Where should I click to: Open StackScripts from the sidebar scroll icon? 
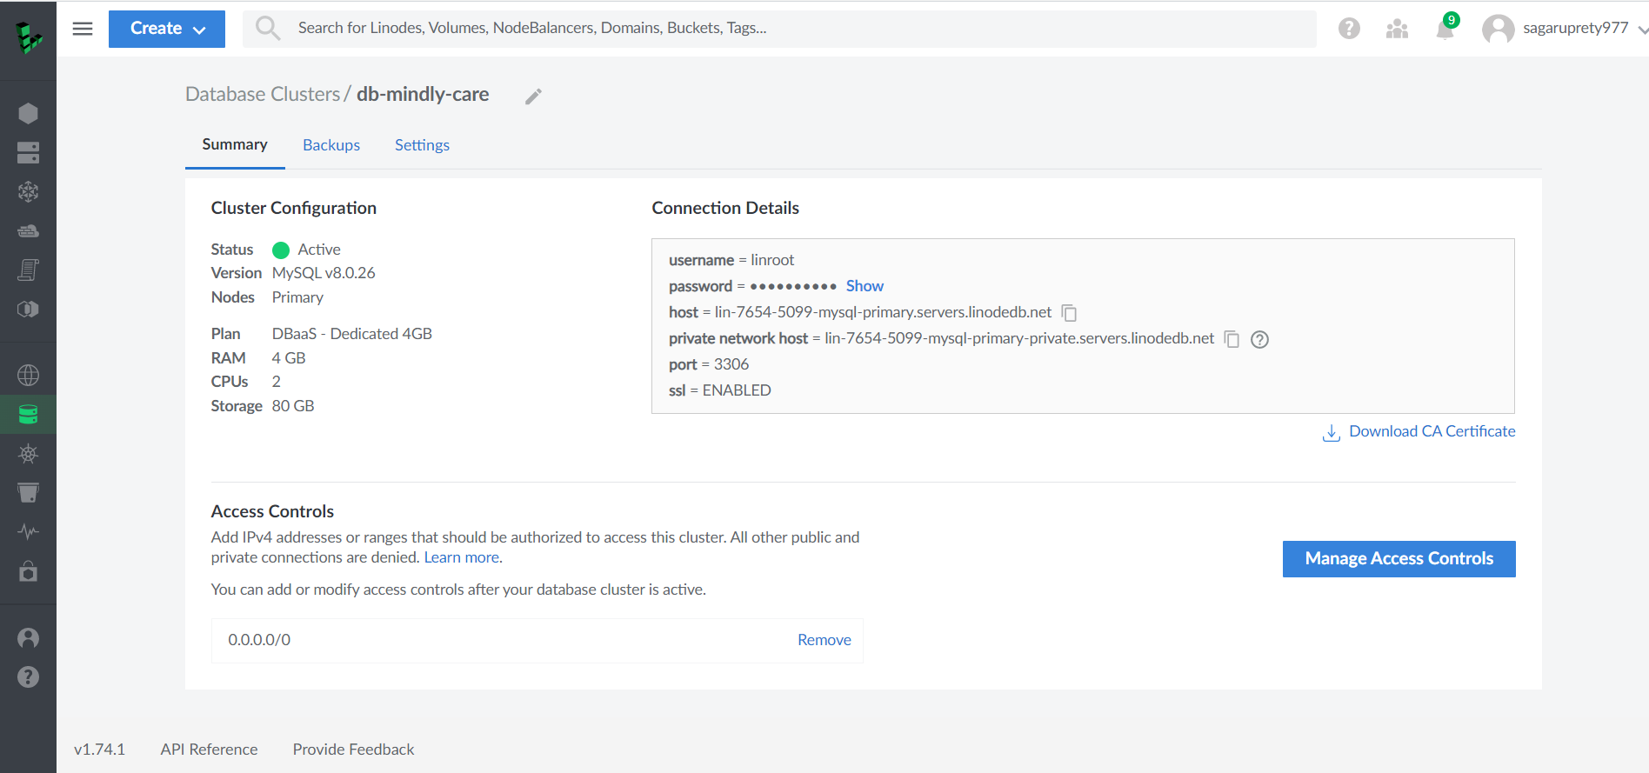click(x=28, y=270)
